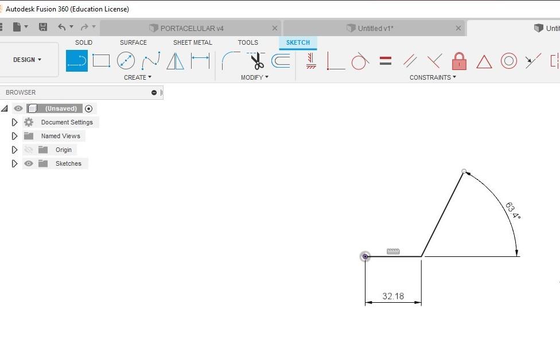Switch to the SHEET METAL tab

tap(193, 42)
